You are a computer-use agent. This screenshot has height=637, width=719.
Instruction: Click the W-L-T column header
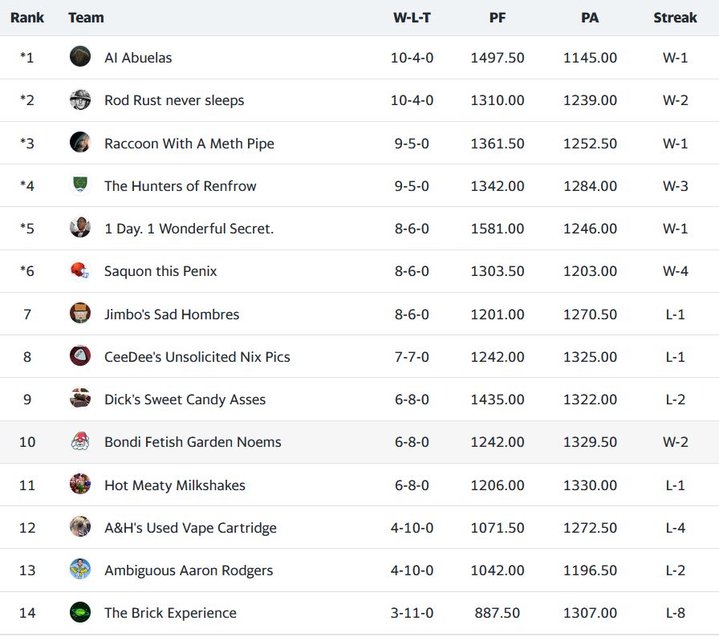click(x=412, y=18)
